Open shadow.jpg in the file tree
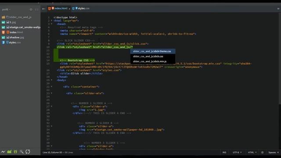281x158 pixels. click(x=17, y=37)
